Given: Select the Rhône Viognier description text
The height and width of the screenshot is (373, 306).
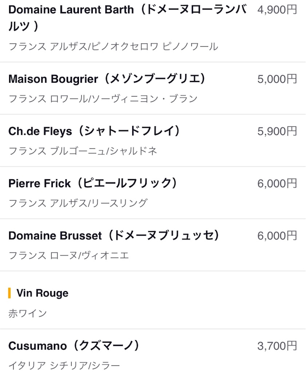Looking at the screenshot, I should click(69, 255).
